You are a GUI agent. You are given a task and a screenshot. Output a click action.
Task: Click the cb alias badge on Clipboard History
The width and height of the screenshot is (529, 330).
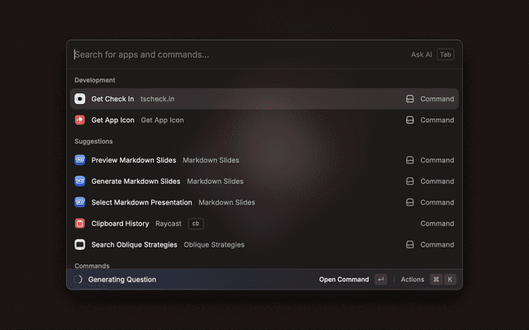(196, 224)
